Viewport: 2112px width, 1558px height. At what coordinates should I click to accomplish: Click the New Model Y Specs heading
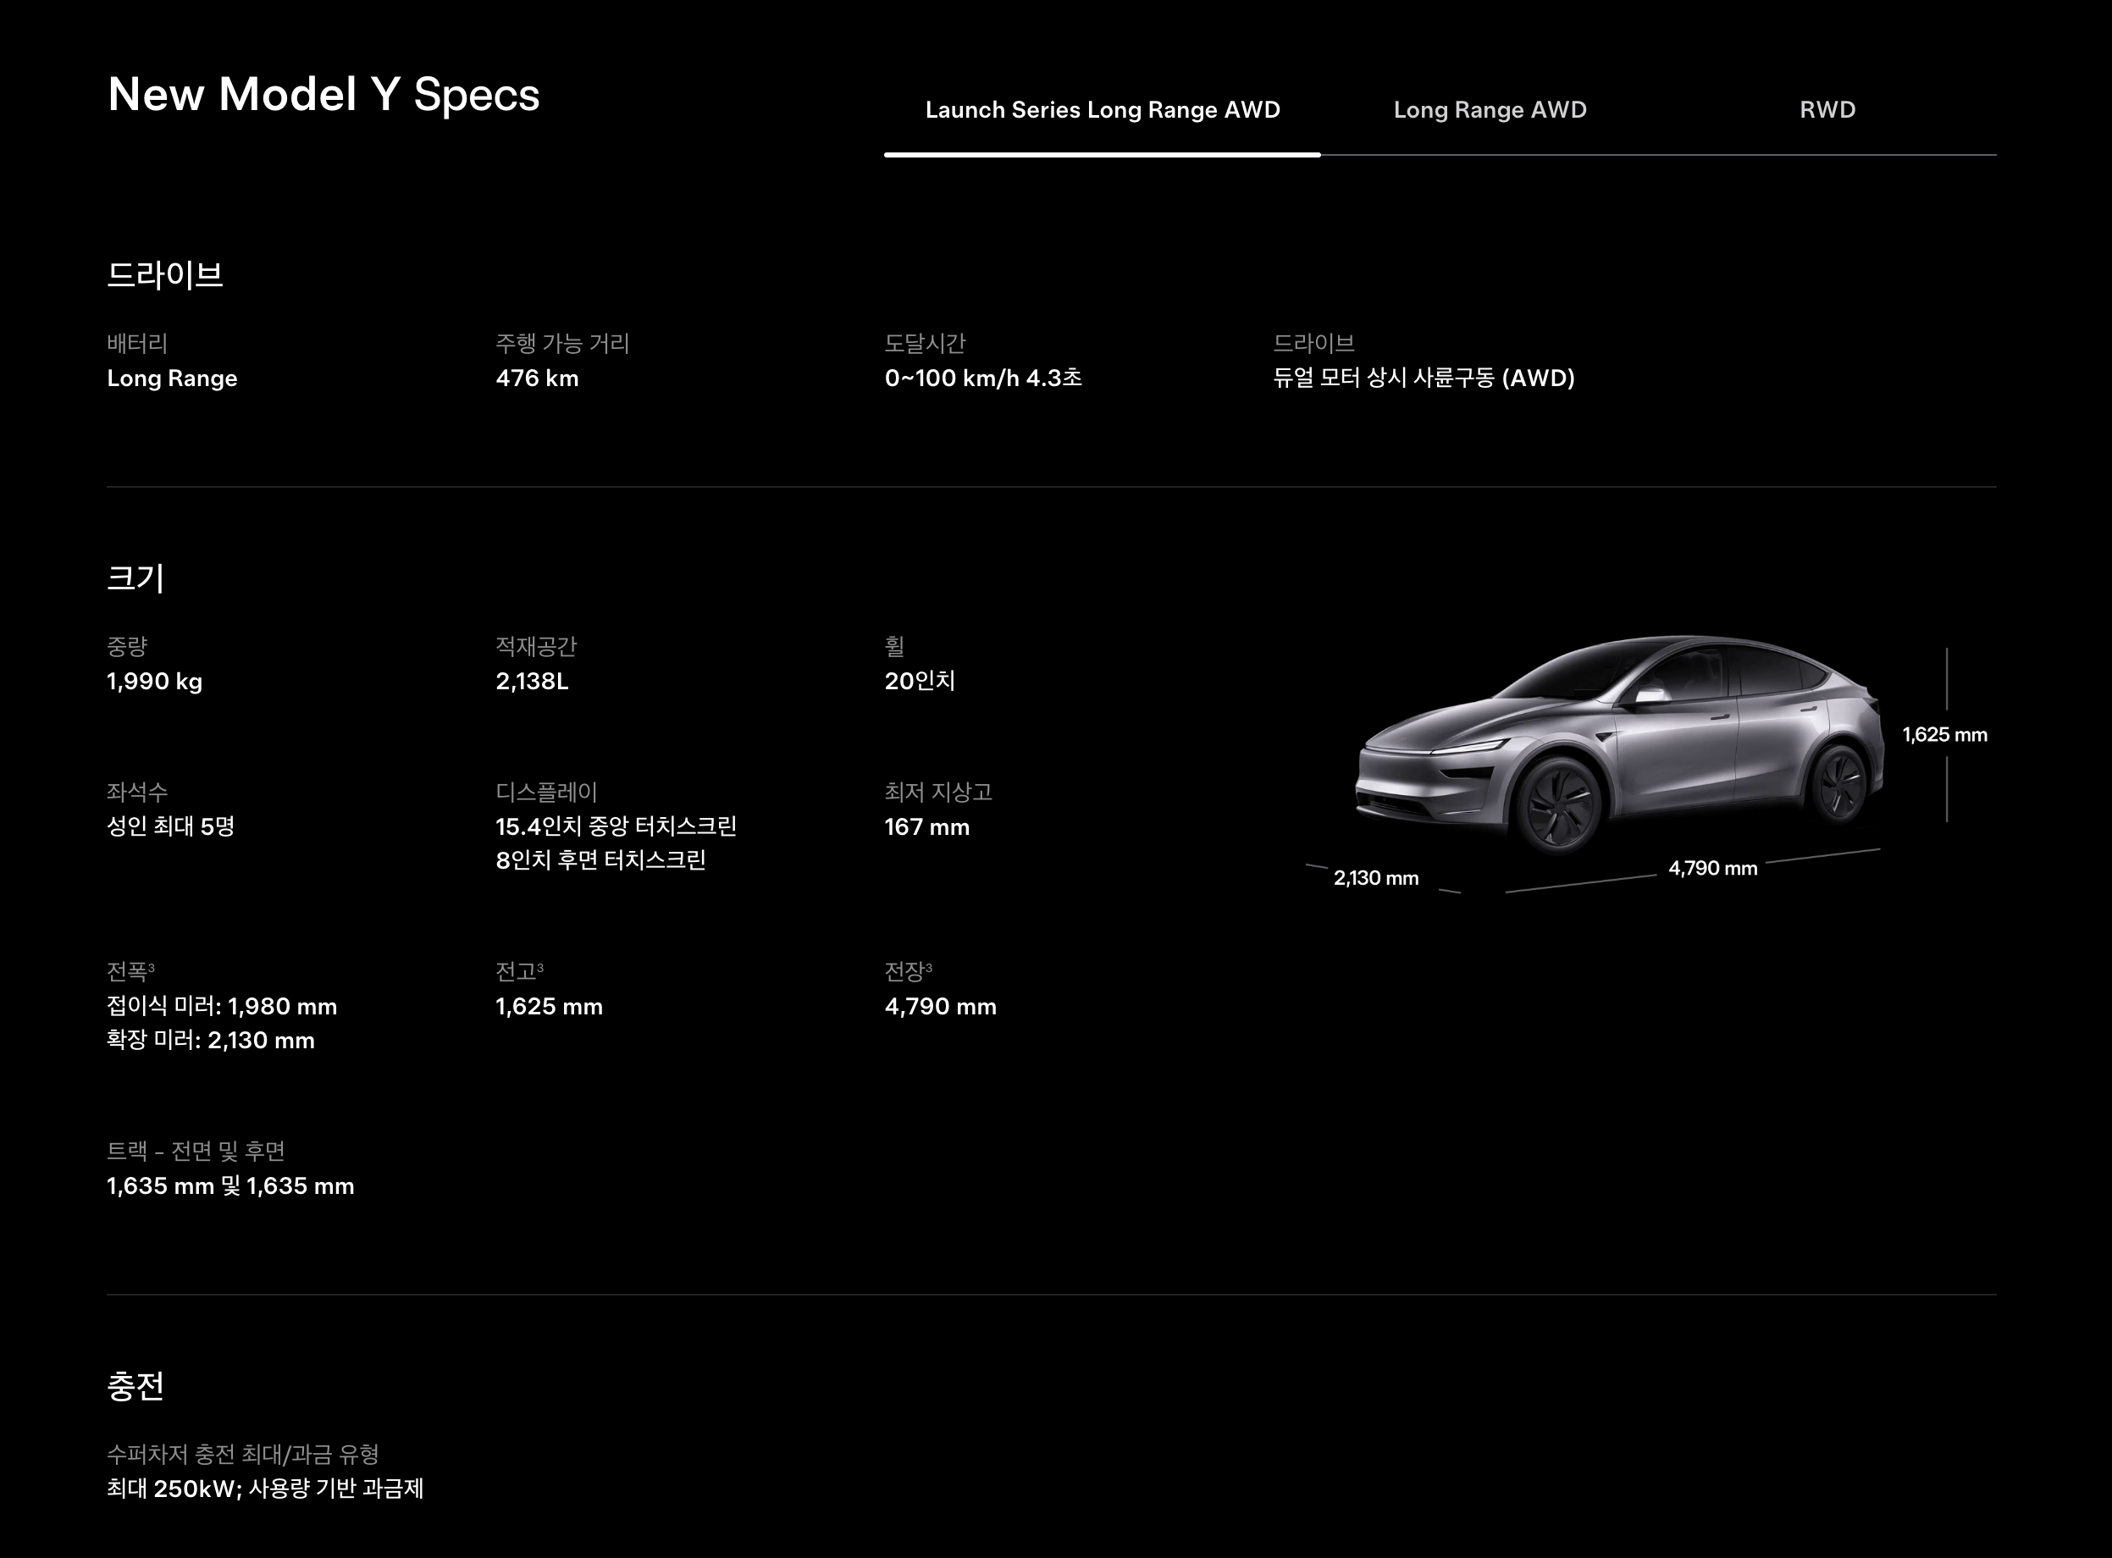(323, 95)
